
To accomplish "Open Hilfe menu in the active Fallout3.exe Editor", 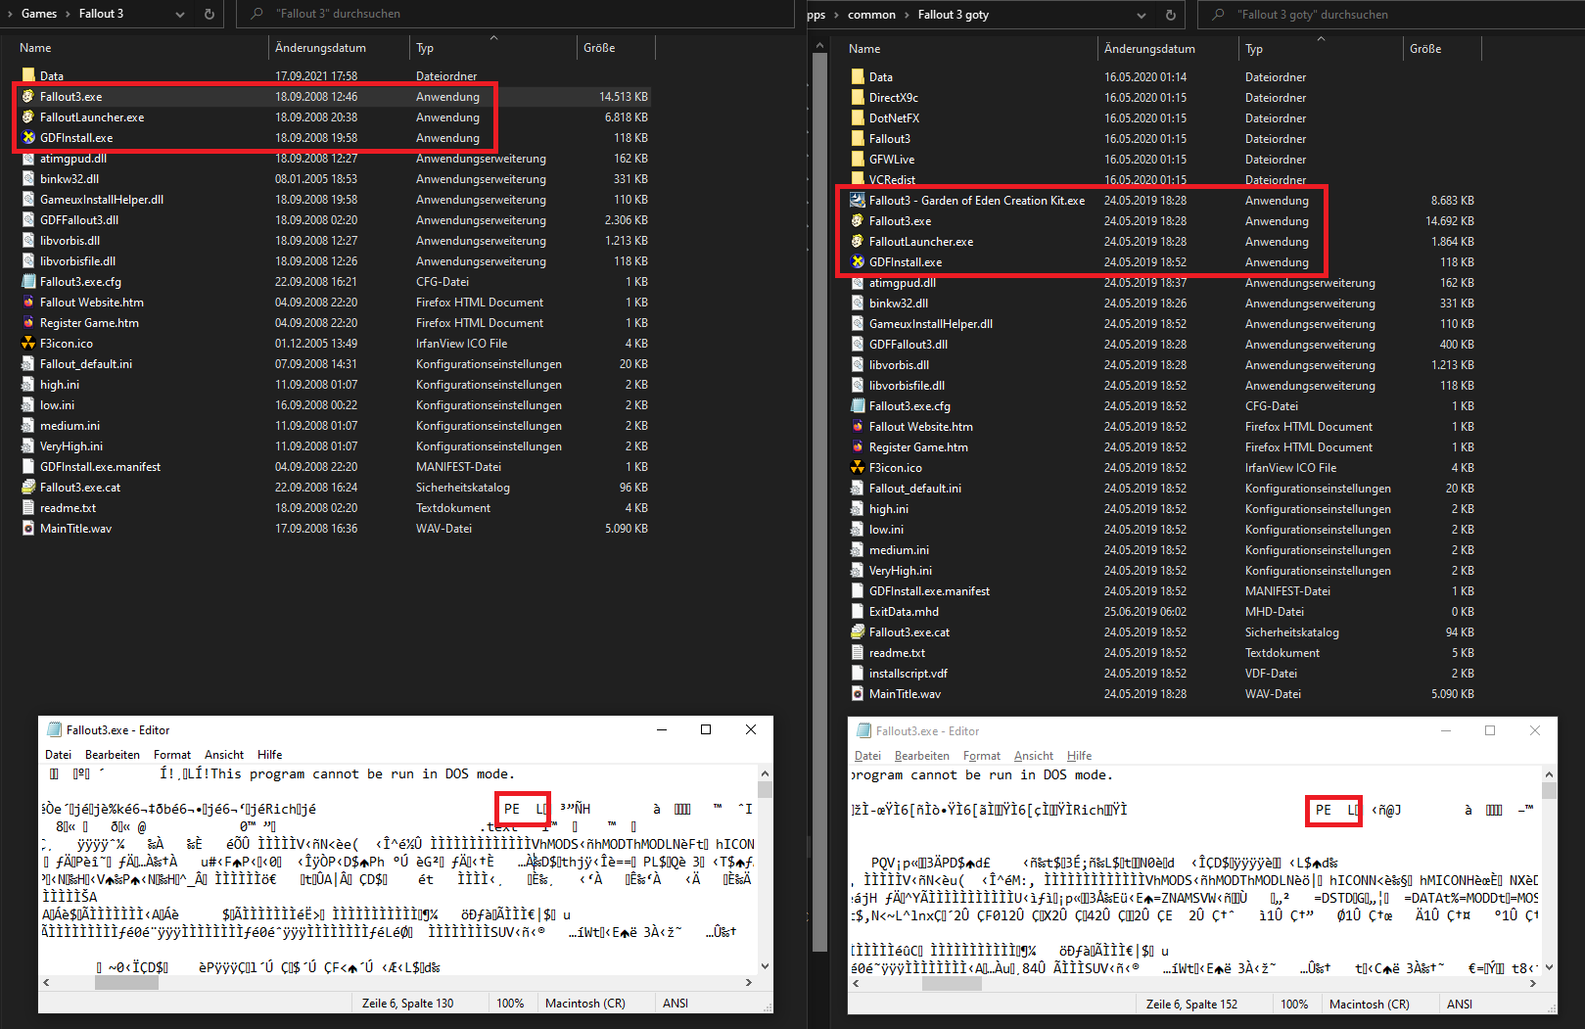I will pyautogui.click(x=270, y=754).
